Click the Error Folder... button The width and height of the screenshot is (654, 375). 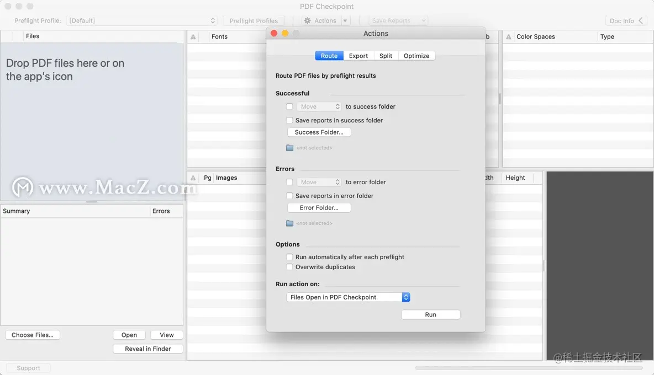click(x=319, y=208)
